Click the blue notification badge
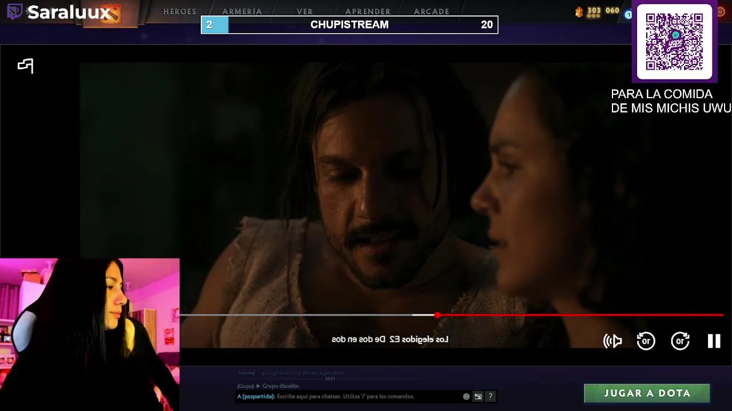This screenshot has height=411, width=732. pyautogui.click(x=628, y=14)
